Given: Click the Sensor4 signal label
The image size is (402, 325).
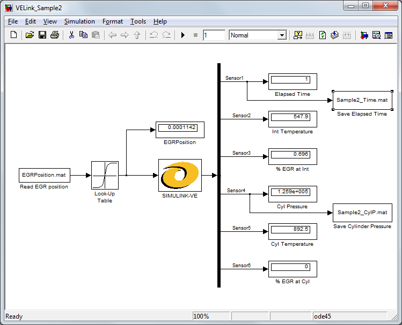Looking at the screenshot, I should (236, 191).
